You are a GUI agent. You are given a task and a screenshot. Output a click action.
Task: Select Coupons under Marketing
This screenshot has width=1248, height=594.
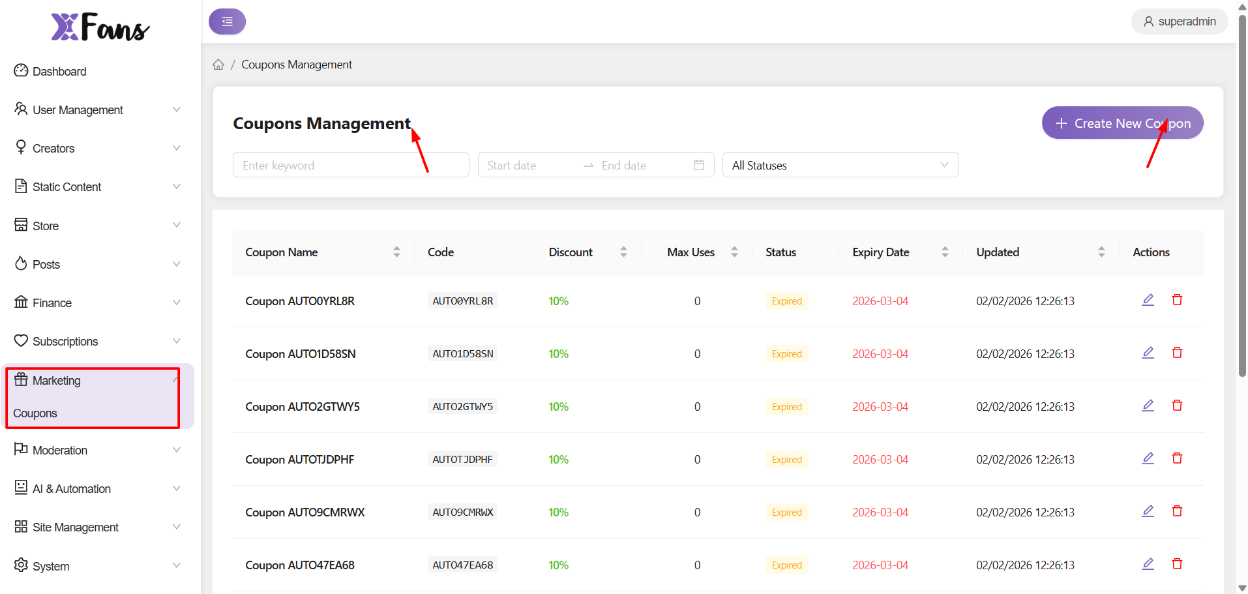click(x=35, y=413)
